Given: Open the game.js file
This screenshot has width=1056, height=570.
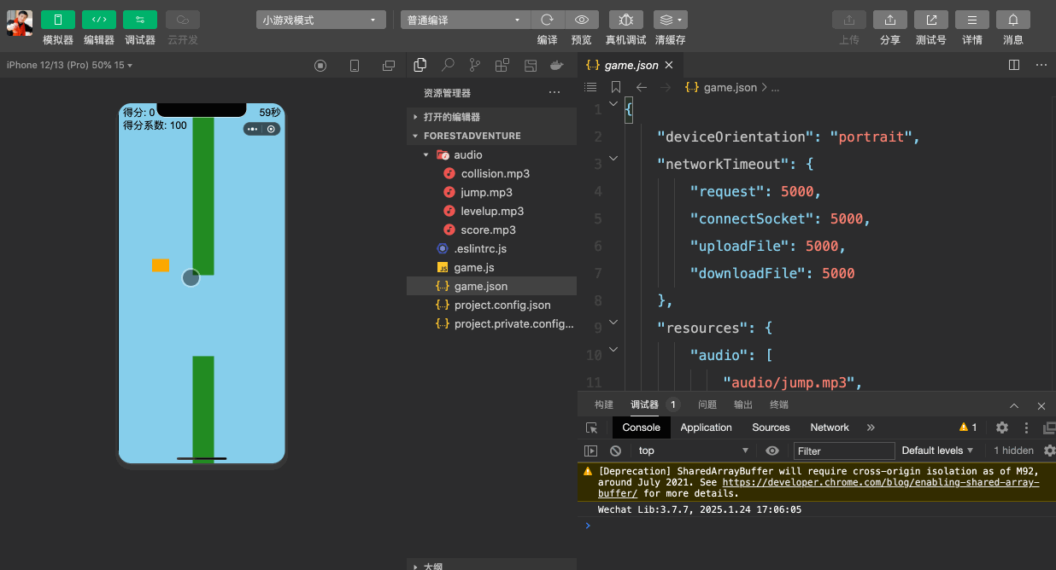Looking at the screenshot, I should [473, 267].
